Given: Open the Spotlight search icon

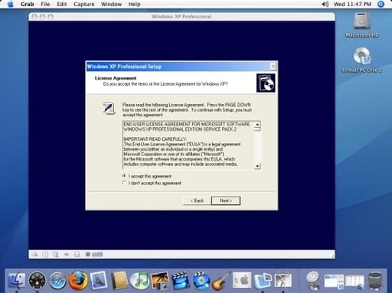Looking at the screenshot, I should (x=381, y=4).
